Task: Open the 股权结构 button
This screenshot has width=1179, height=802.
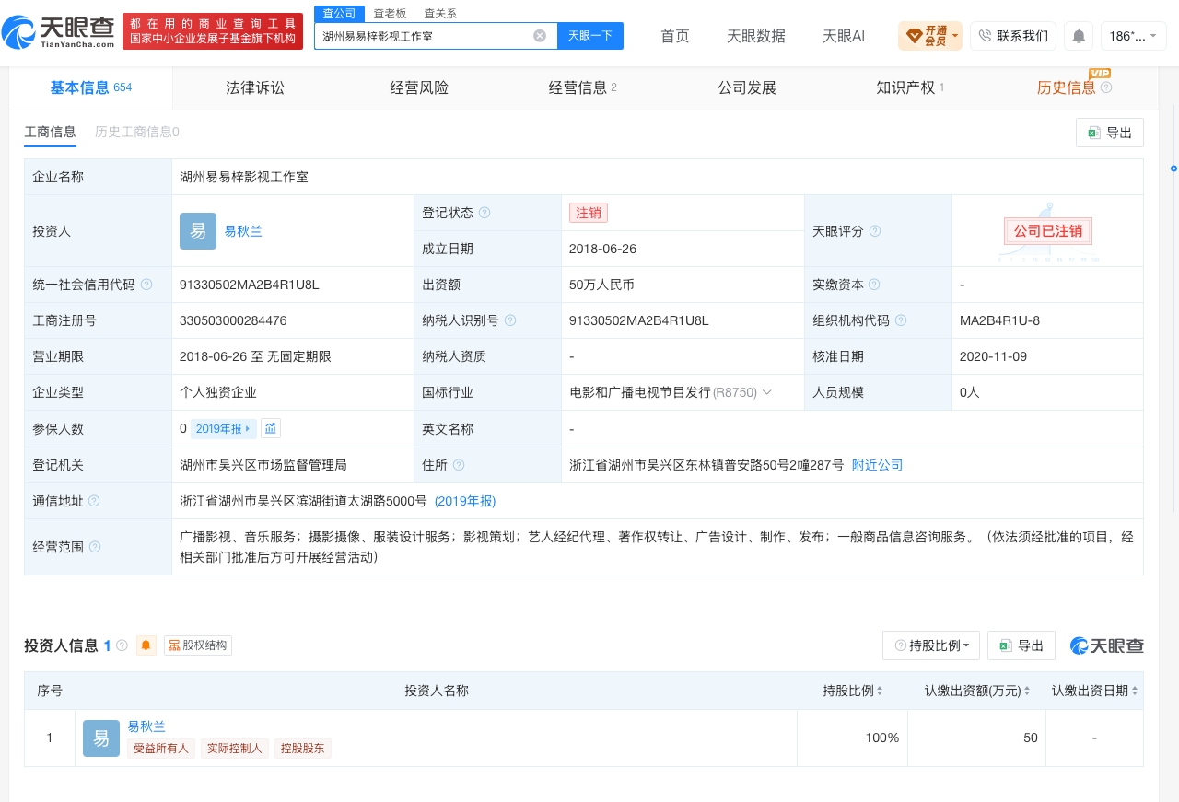Action: tap(198, 645)
